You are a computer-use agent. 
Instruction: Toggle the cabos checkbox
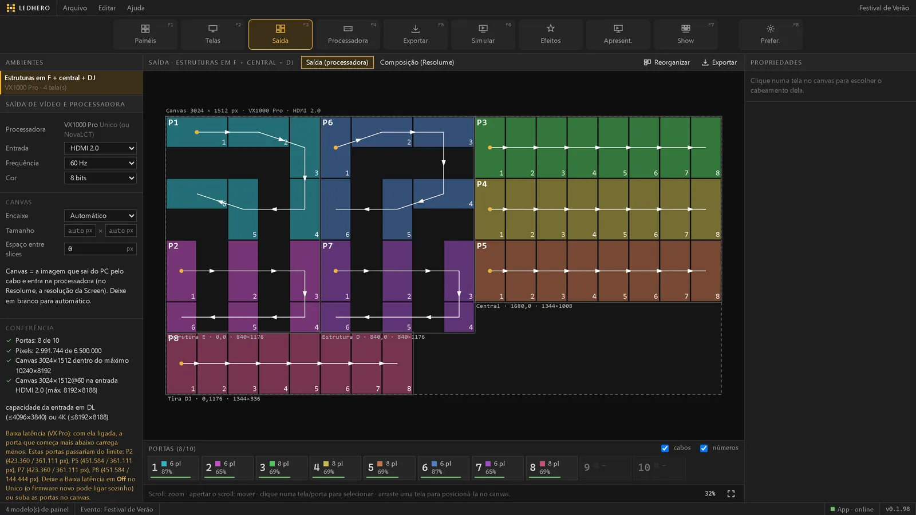[x=665, y=448]
